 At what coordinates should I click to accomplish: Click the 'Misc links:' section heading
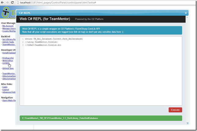coord(7,84)
